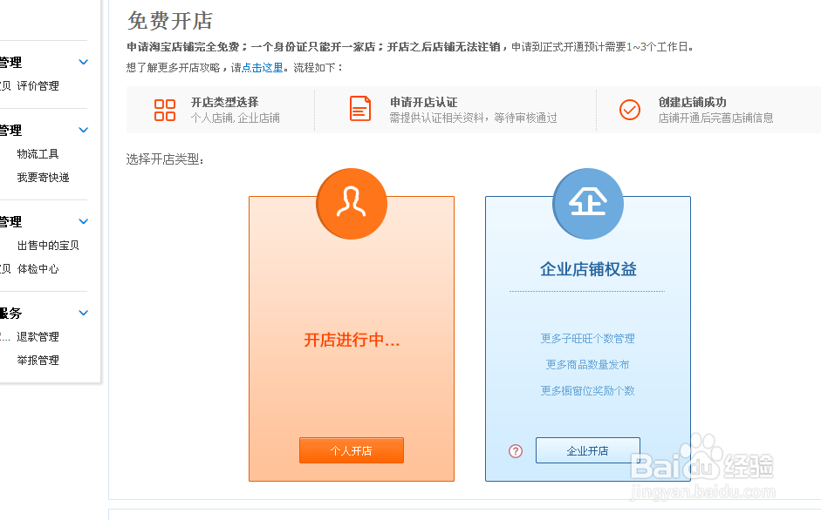Collapse the sidebar section above 退款管理

pyautogui.click(x=83, y=313)
